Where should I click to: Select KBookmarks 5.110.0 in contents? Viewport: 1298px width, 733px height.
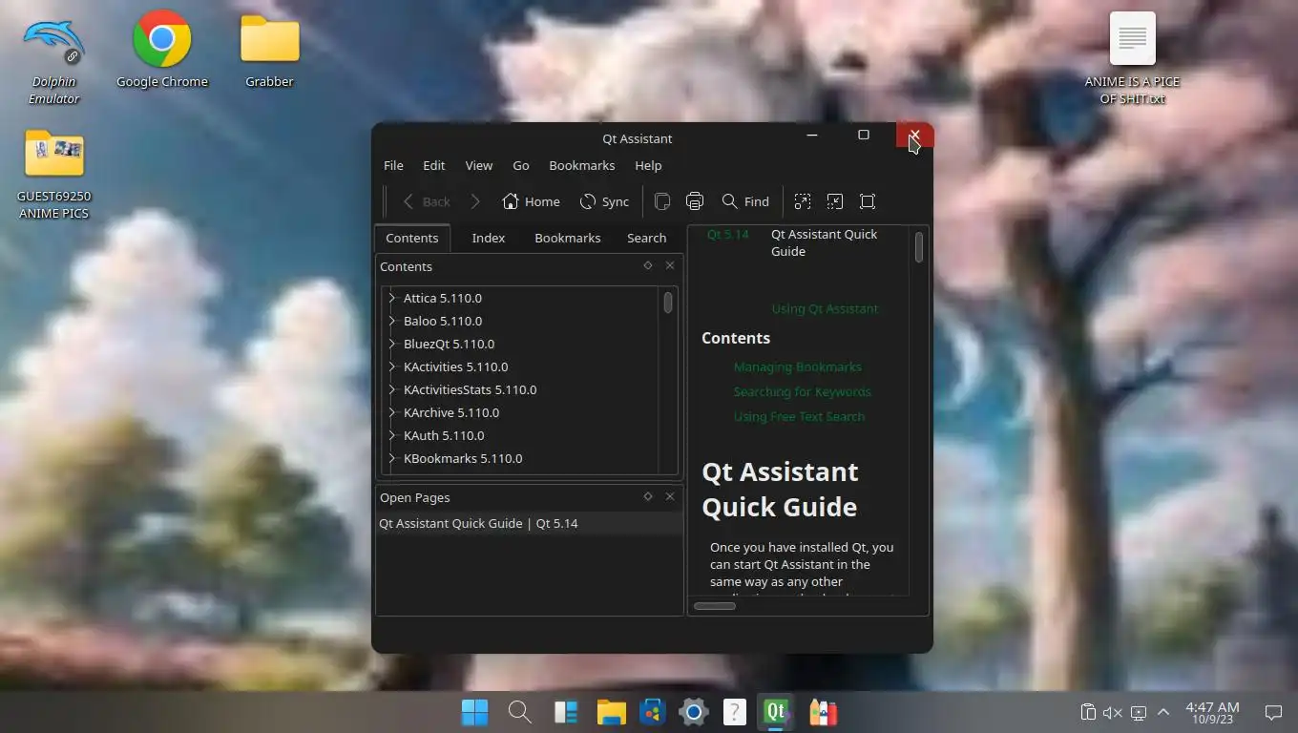click(463, 458)
